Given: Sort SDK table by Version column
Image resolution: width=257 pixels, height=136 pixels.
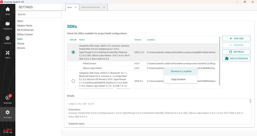Looking at the screenshot, I should point(138,40).
